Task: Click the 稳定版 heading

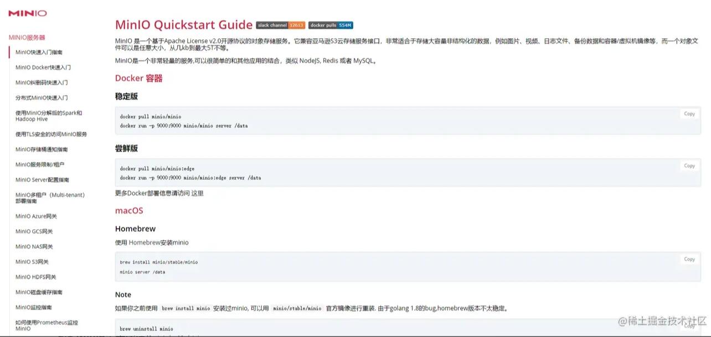Action: click(x=126, y=96)
